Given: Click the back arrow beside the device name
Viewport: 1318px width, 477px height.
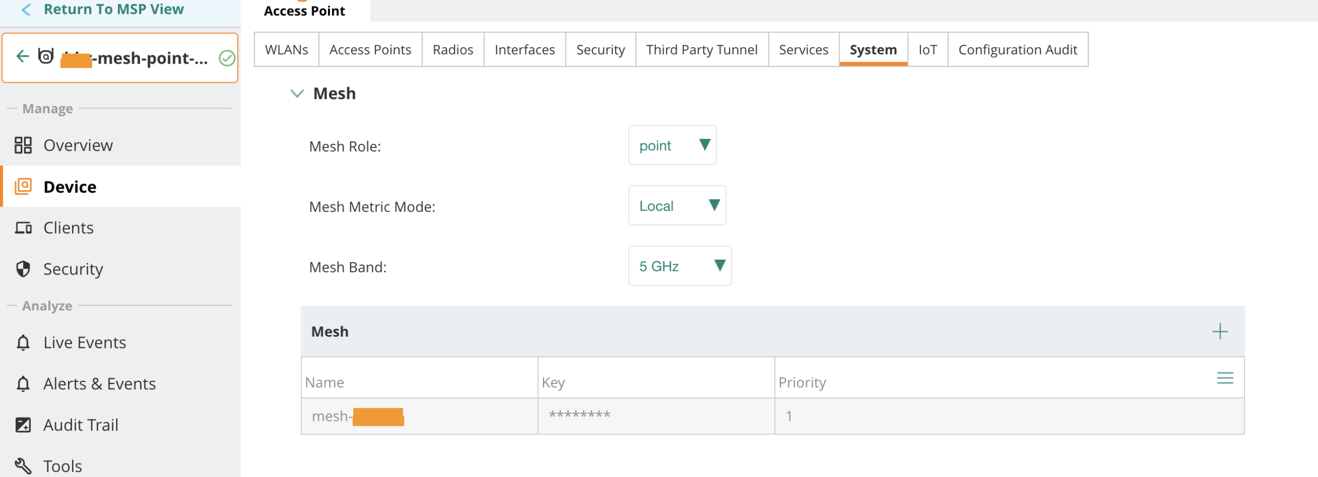Looking at the screenshot, I should (x=22, y=57).
